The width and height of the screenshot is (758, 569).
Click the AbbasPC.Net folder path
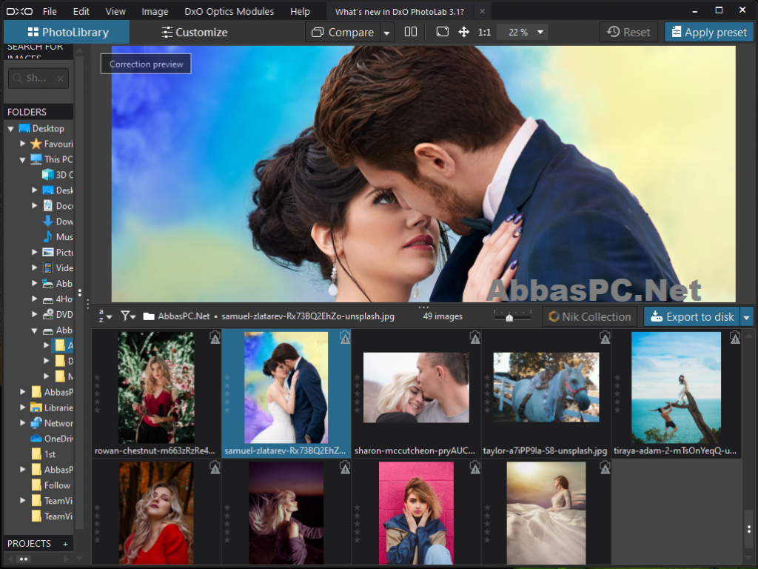(x=177, y=316)
